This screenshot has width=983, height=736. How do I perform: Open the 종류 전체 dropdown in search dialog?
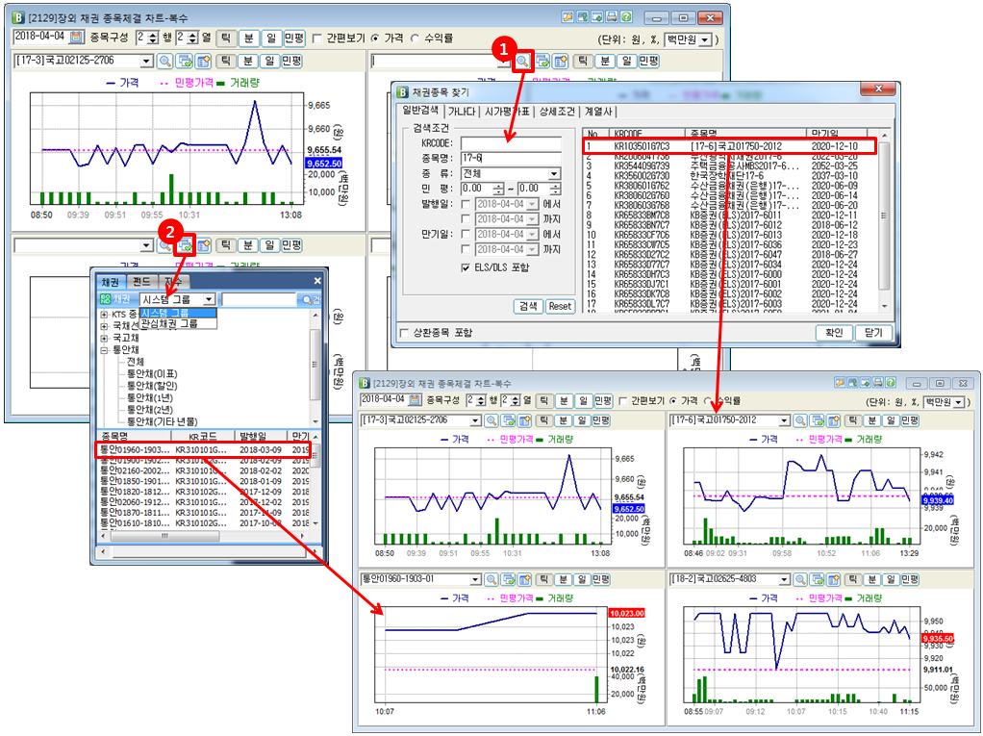[x=554, y=173]
